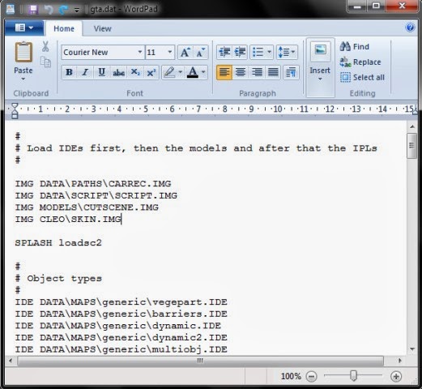The image size is (422, 389).
Task: Toggle Italic formatting
Action: (85, 72)
